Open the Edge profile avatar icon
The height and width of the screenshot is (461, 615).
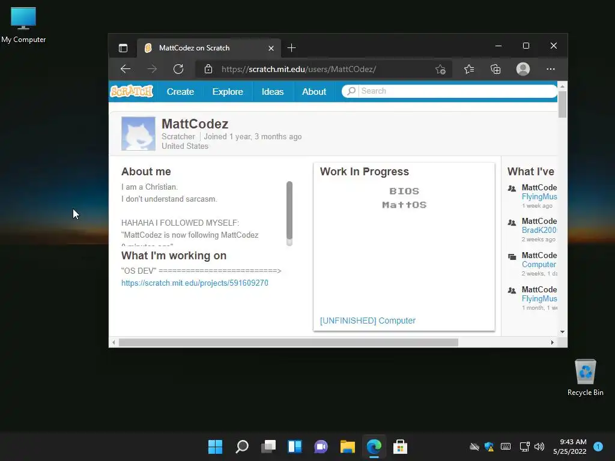coord(523,69)
